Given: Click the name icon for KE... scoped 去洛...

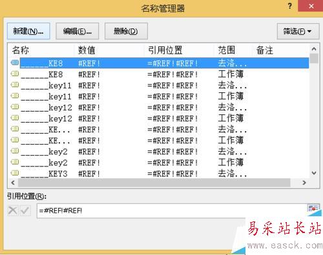Looking at the screenshot, I should point(15,129).
